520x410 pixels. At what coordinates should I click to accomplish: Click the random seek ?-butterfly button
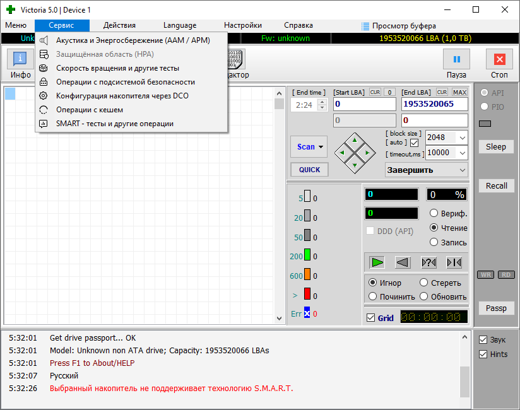[x=428, y=262]
